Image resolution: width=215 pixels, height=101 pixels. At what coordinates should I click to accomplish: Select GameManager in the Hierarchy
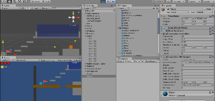[x=94, y=21]
